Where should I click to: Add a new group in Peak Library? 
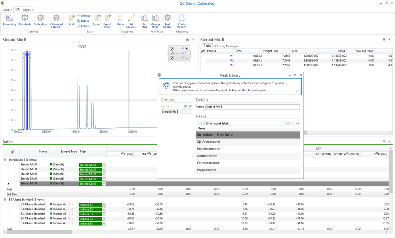click(163, 107)
